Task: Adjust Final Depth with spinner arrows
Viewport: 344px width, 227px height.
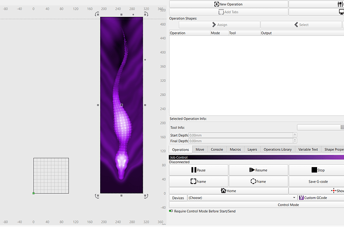Action: coord(295,141)
